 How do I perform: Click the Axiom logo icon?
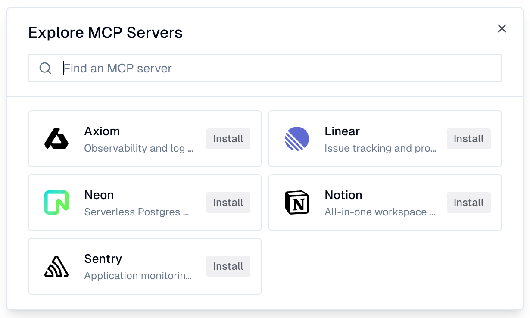56,138
